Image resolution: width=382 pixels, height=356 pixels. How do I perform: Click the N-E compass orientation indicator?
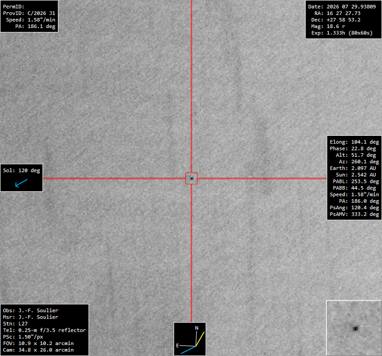click(x=189, y=339)
